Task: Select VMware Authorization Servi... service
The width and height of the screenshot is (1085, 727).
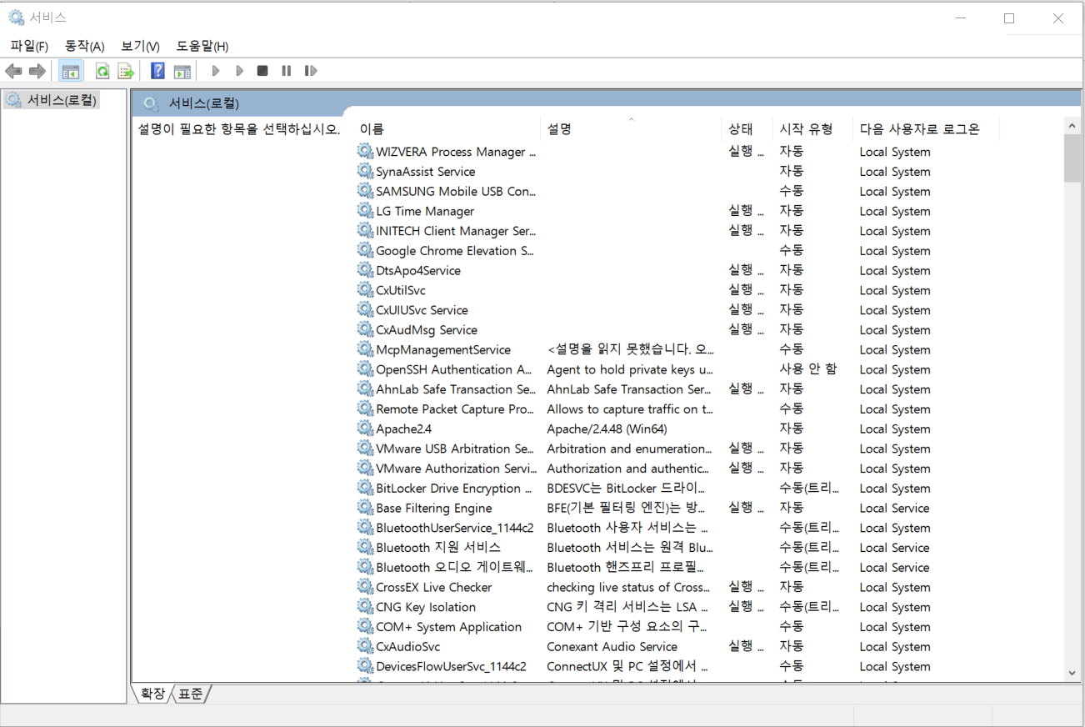Action: click(x=456, y=469)
